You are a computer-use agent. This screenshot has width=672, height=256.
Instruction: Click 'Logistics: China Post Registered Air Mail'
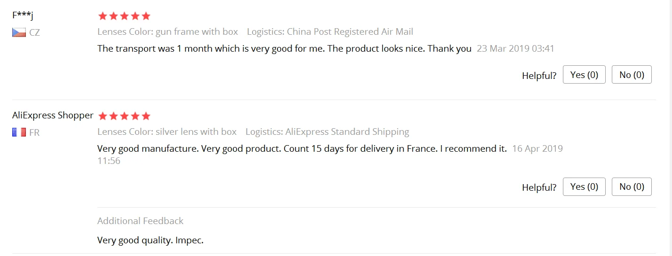(x=330, y=32)
